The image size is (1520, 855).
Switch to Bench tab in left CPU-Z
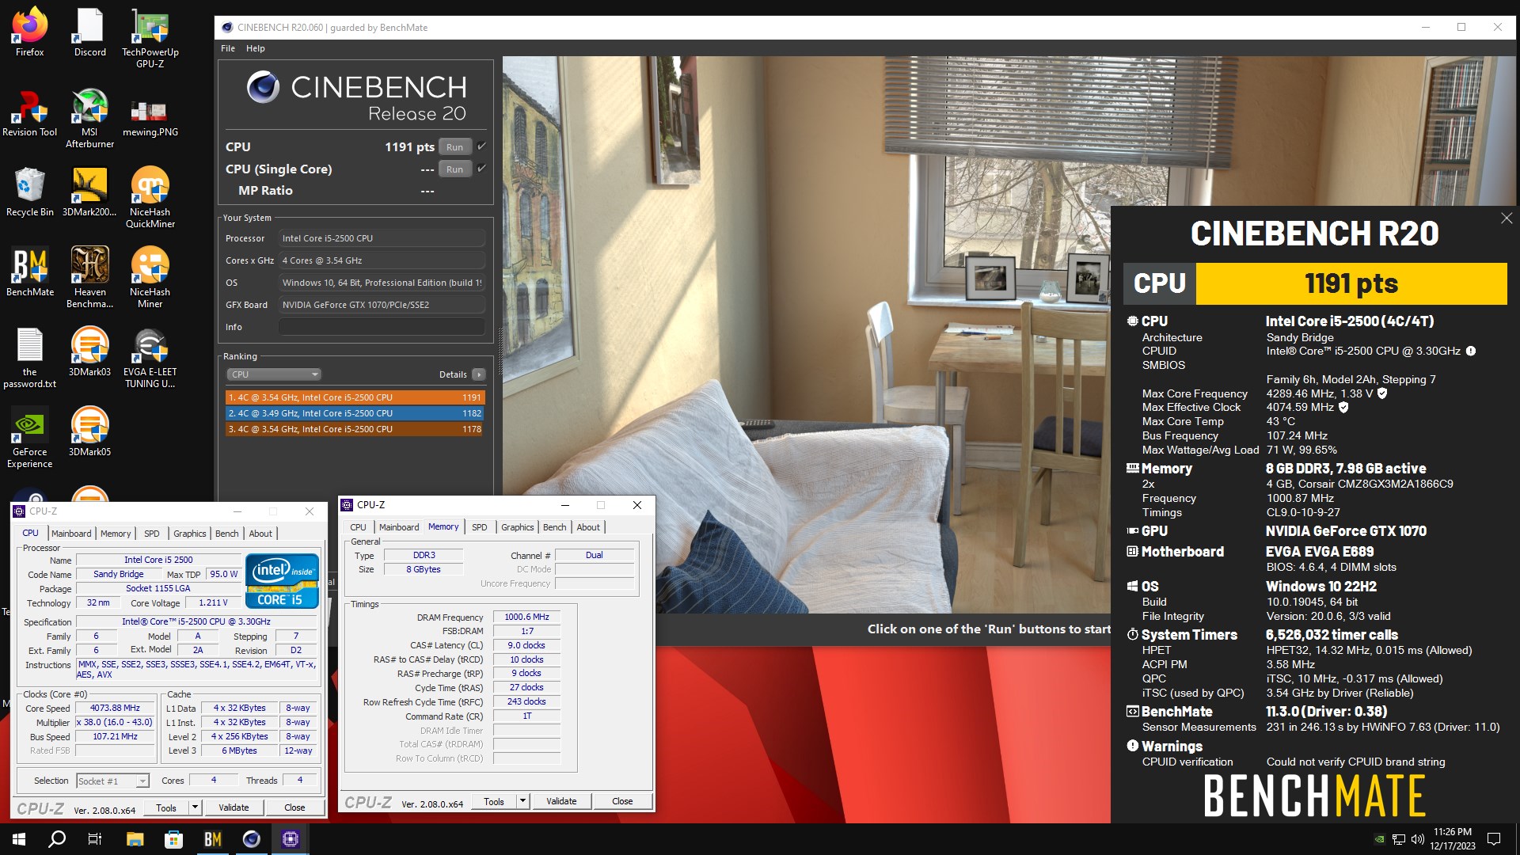pos(227,534)
